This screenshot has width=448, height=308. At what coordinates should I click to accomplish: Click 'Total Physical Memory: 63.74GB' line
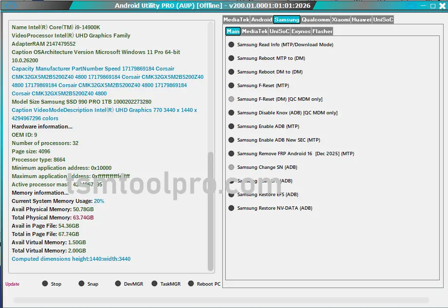[x=53, y=218]
